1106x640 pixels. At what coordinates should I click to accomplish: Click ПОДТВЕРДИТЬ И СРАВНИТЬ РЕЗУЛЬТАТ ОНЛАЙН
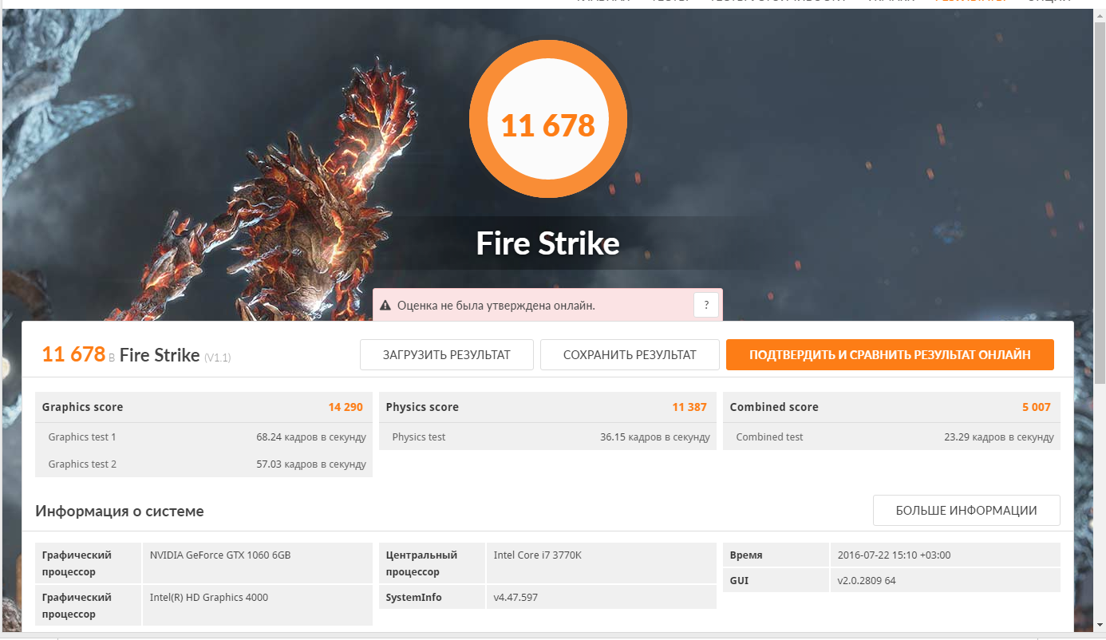(890, 355)
